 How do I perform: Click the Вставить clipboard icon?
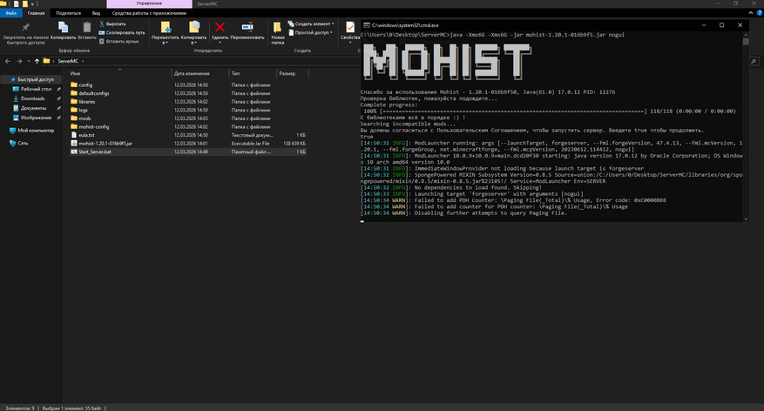click(87, 27)
